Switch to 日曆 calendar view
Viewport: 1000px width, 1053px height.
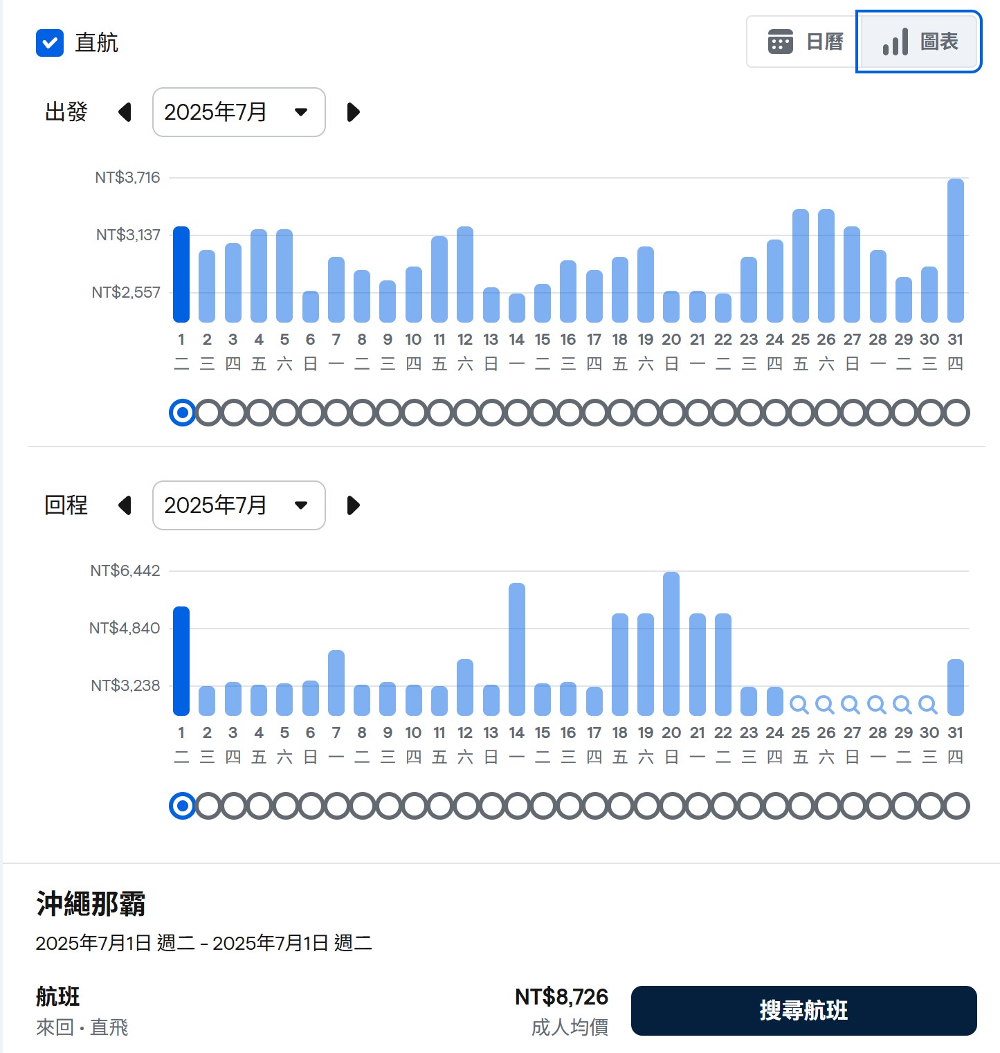(804, 42)
